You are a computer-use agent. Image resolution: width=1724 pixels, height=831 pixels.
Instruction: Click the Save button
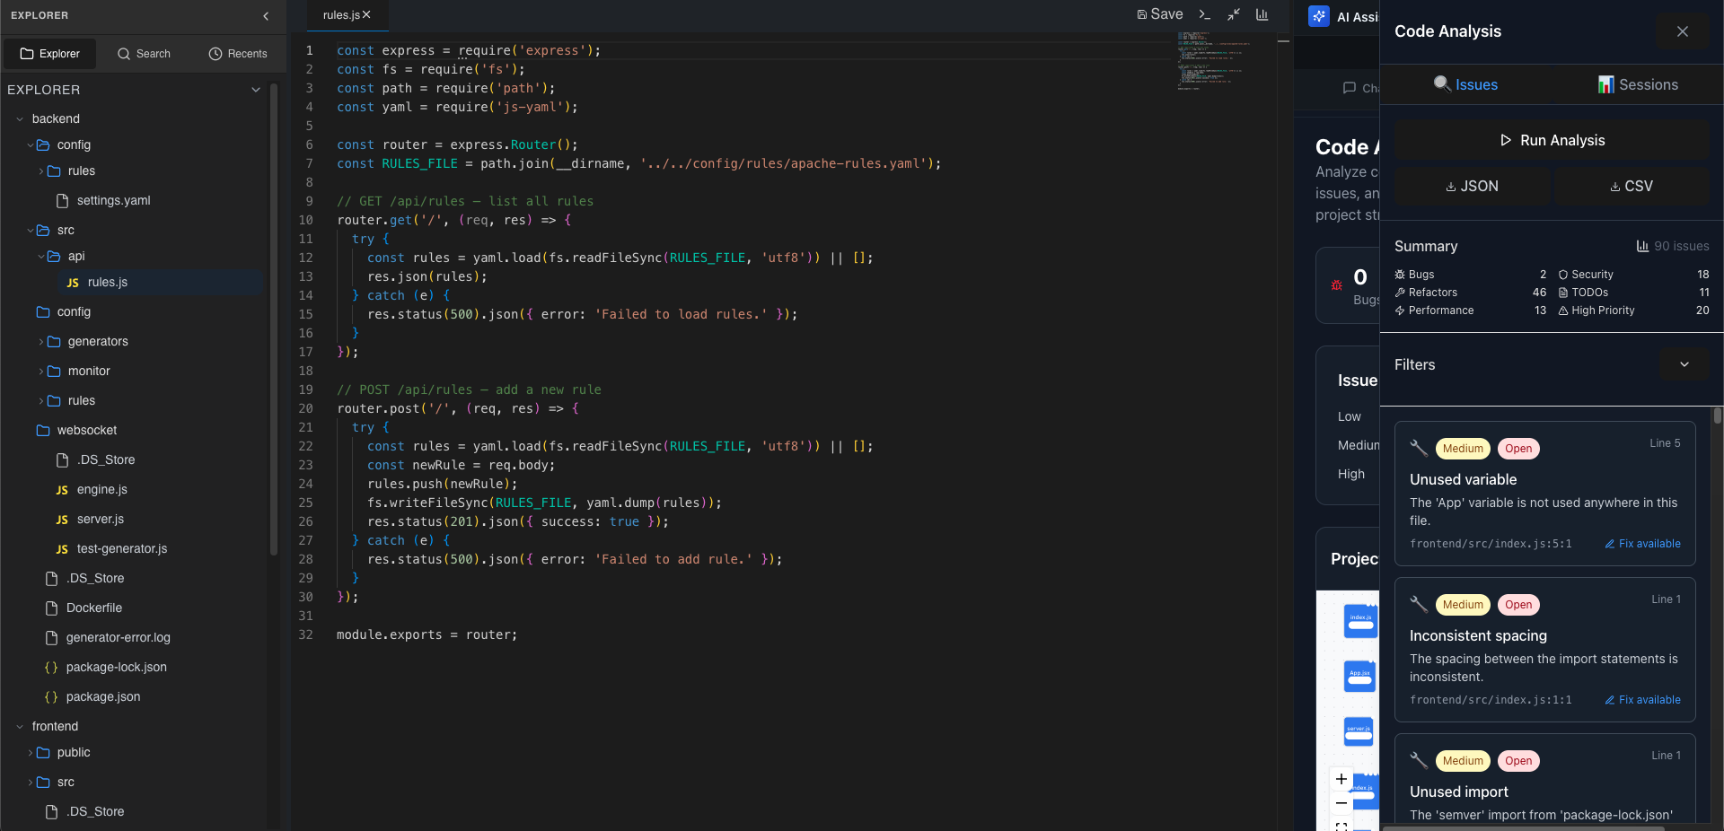(1160, 14)
